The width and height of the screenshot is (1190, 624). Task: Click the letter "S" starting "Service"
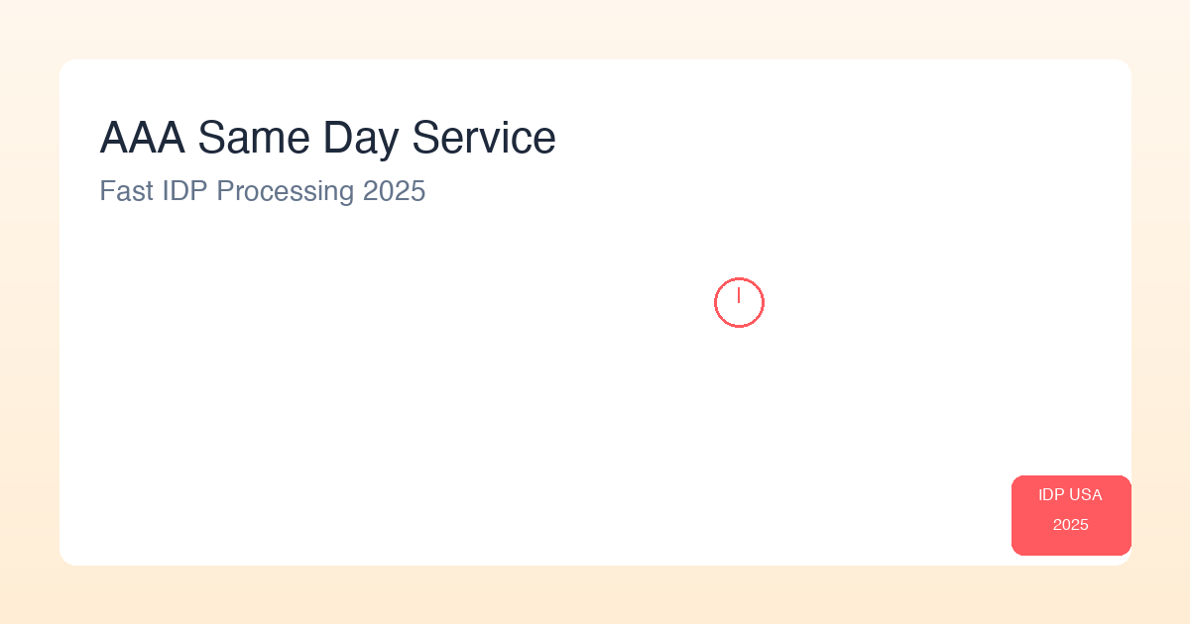point(425,138)
